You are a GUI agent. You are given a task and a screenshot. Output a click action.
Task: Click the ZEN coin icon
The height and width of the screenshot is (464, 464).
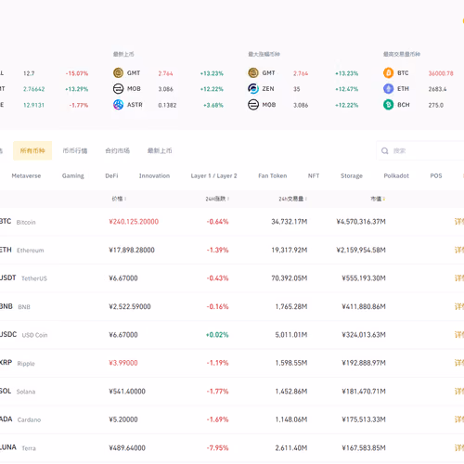coord(253,89)
